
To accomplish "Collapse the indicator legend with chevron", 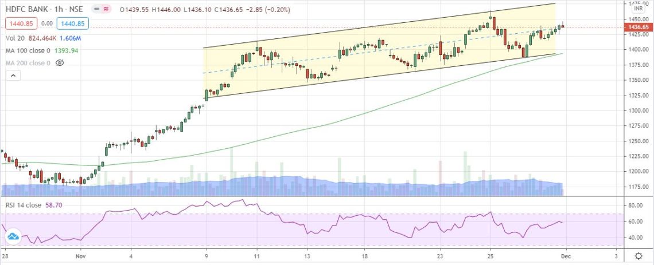I will (x=12, y=75).
